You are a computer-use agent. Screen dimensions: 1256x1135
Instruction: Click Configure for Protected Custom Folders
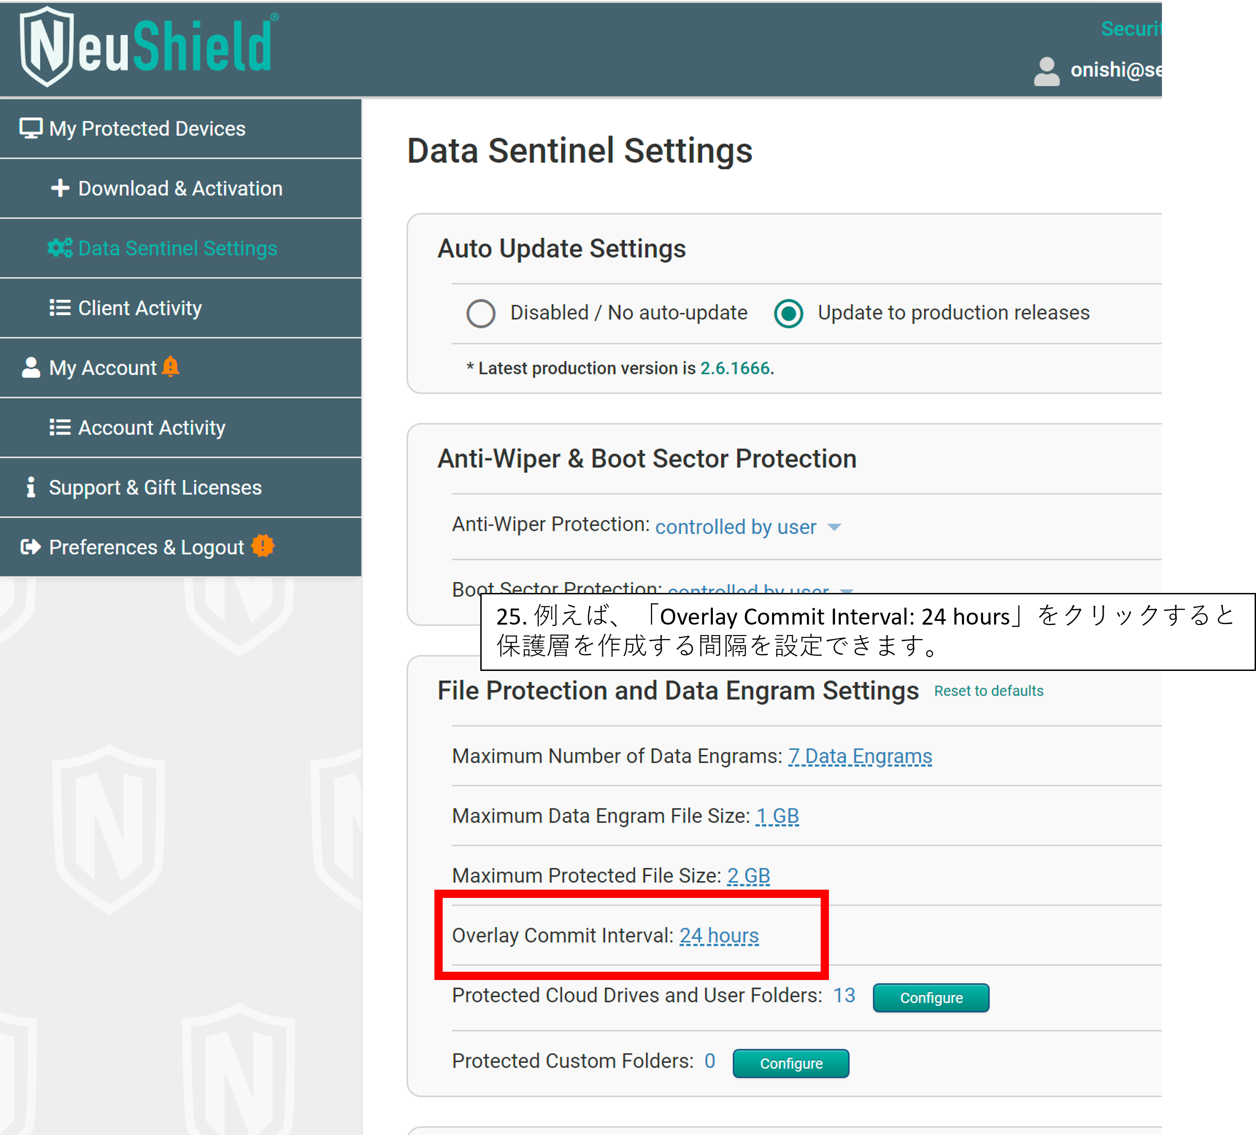click(x=790, y=1063)
